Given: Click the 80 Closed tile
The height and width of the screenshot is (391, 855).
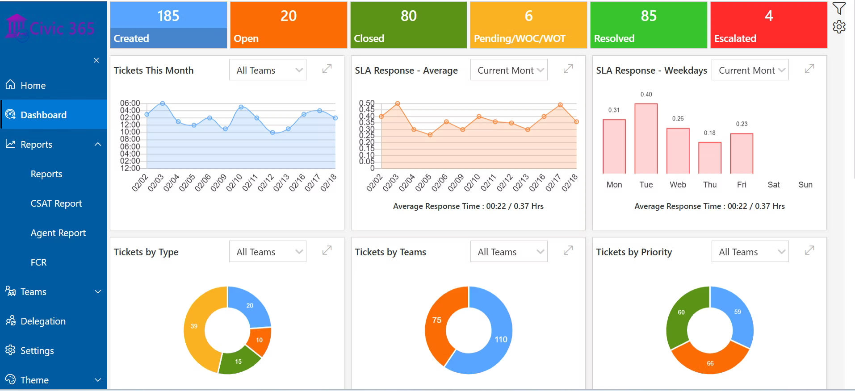Looking at the screenshot, I should (x=409, y=25).
